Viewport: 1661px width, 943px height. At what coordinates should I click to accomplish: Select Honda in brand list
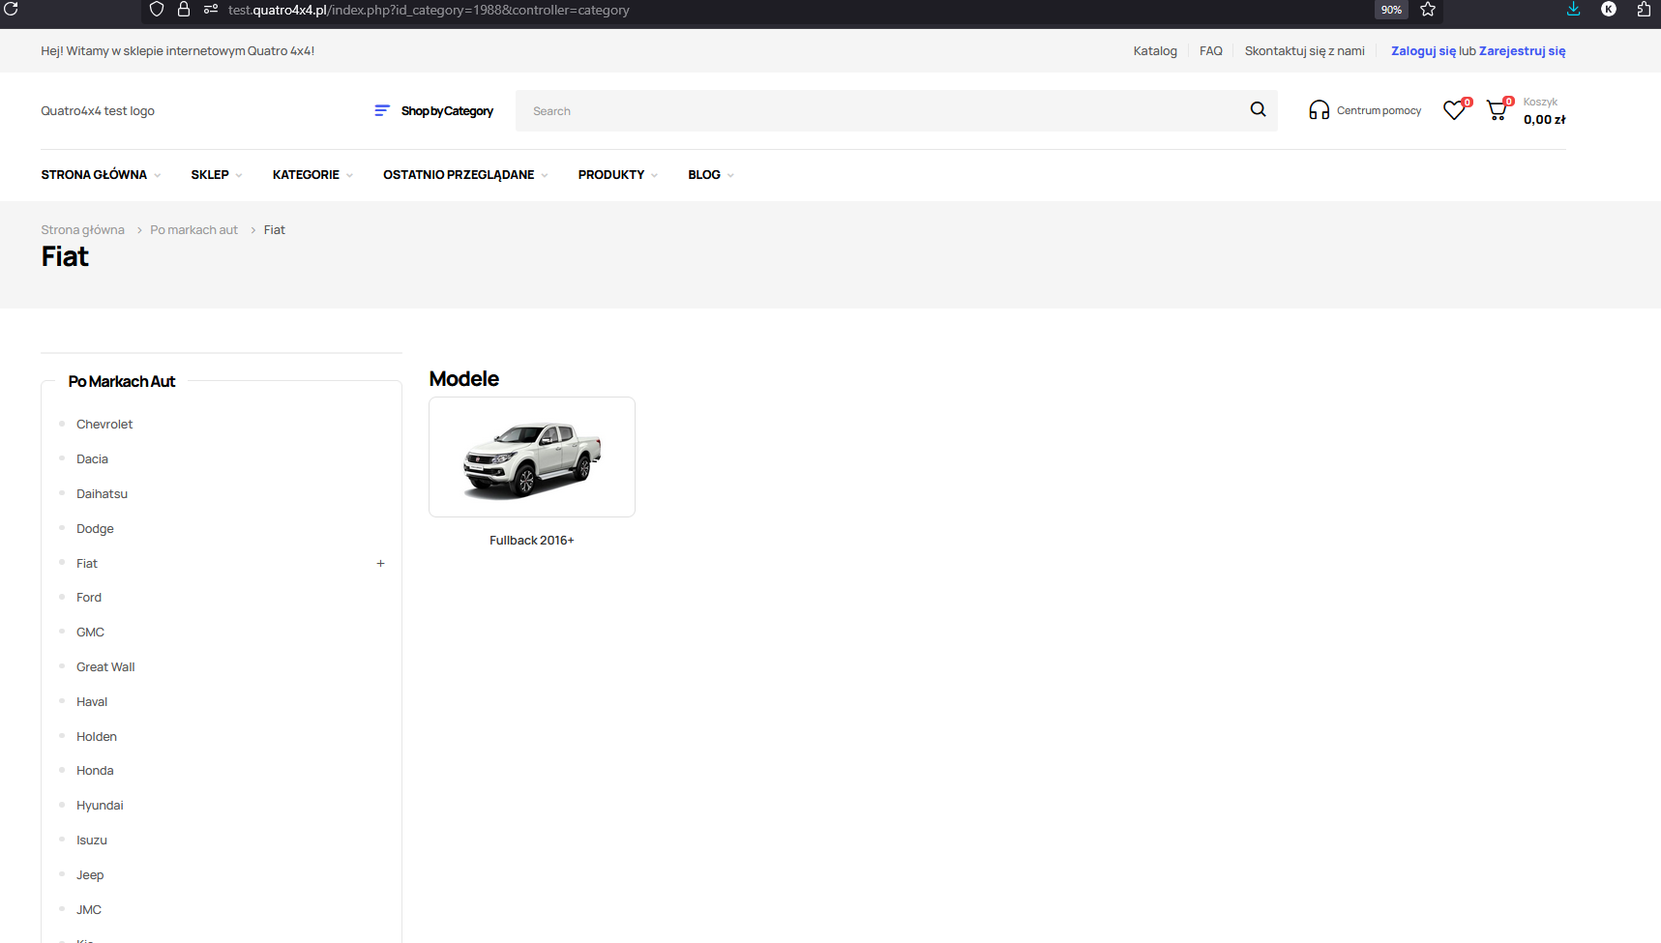pyautogui.click(x=95, y=771)
